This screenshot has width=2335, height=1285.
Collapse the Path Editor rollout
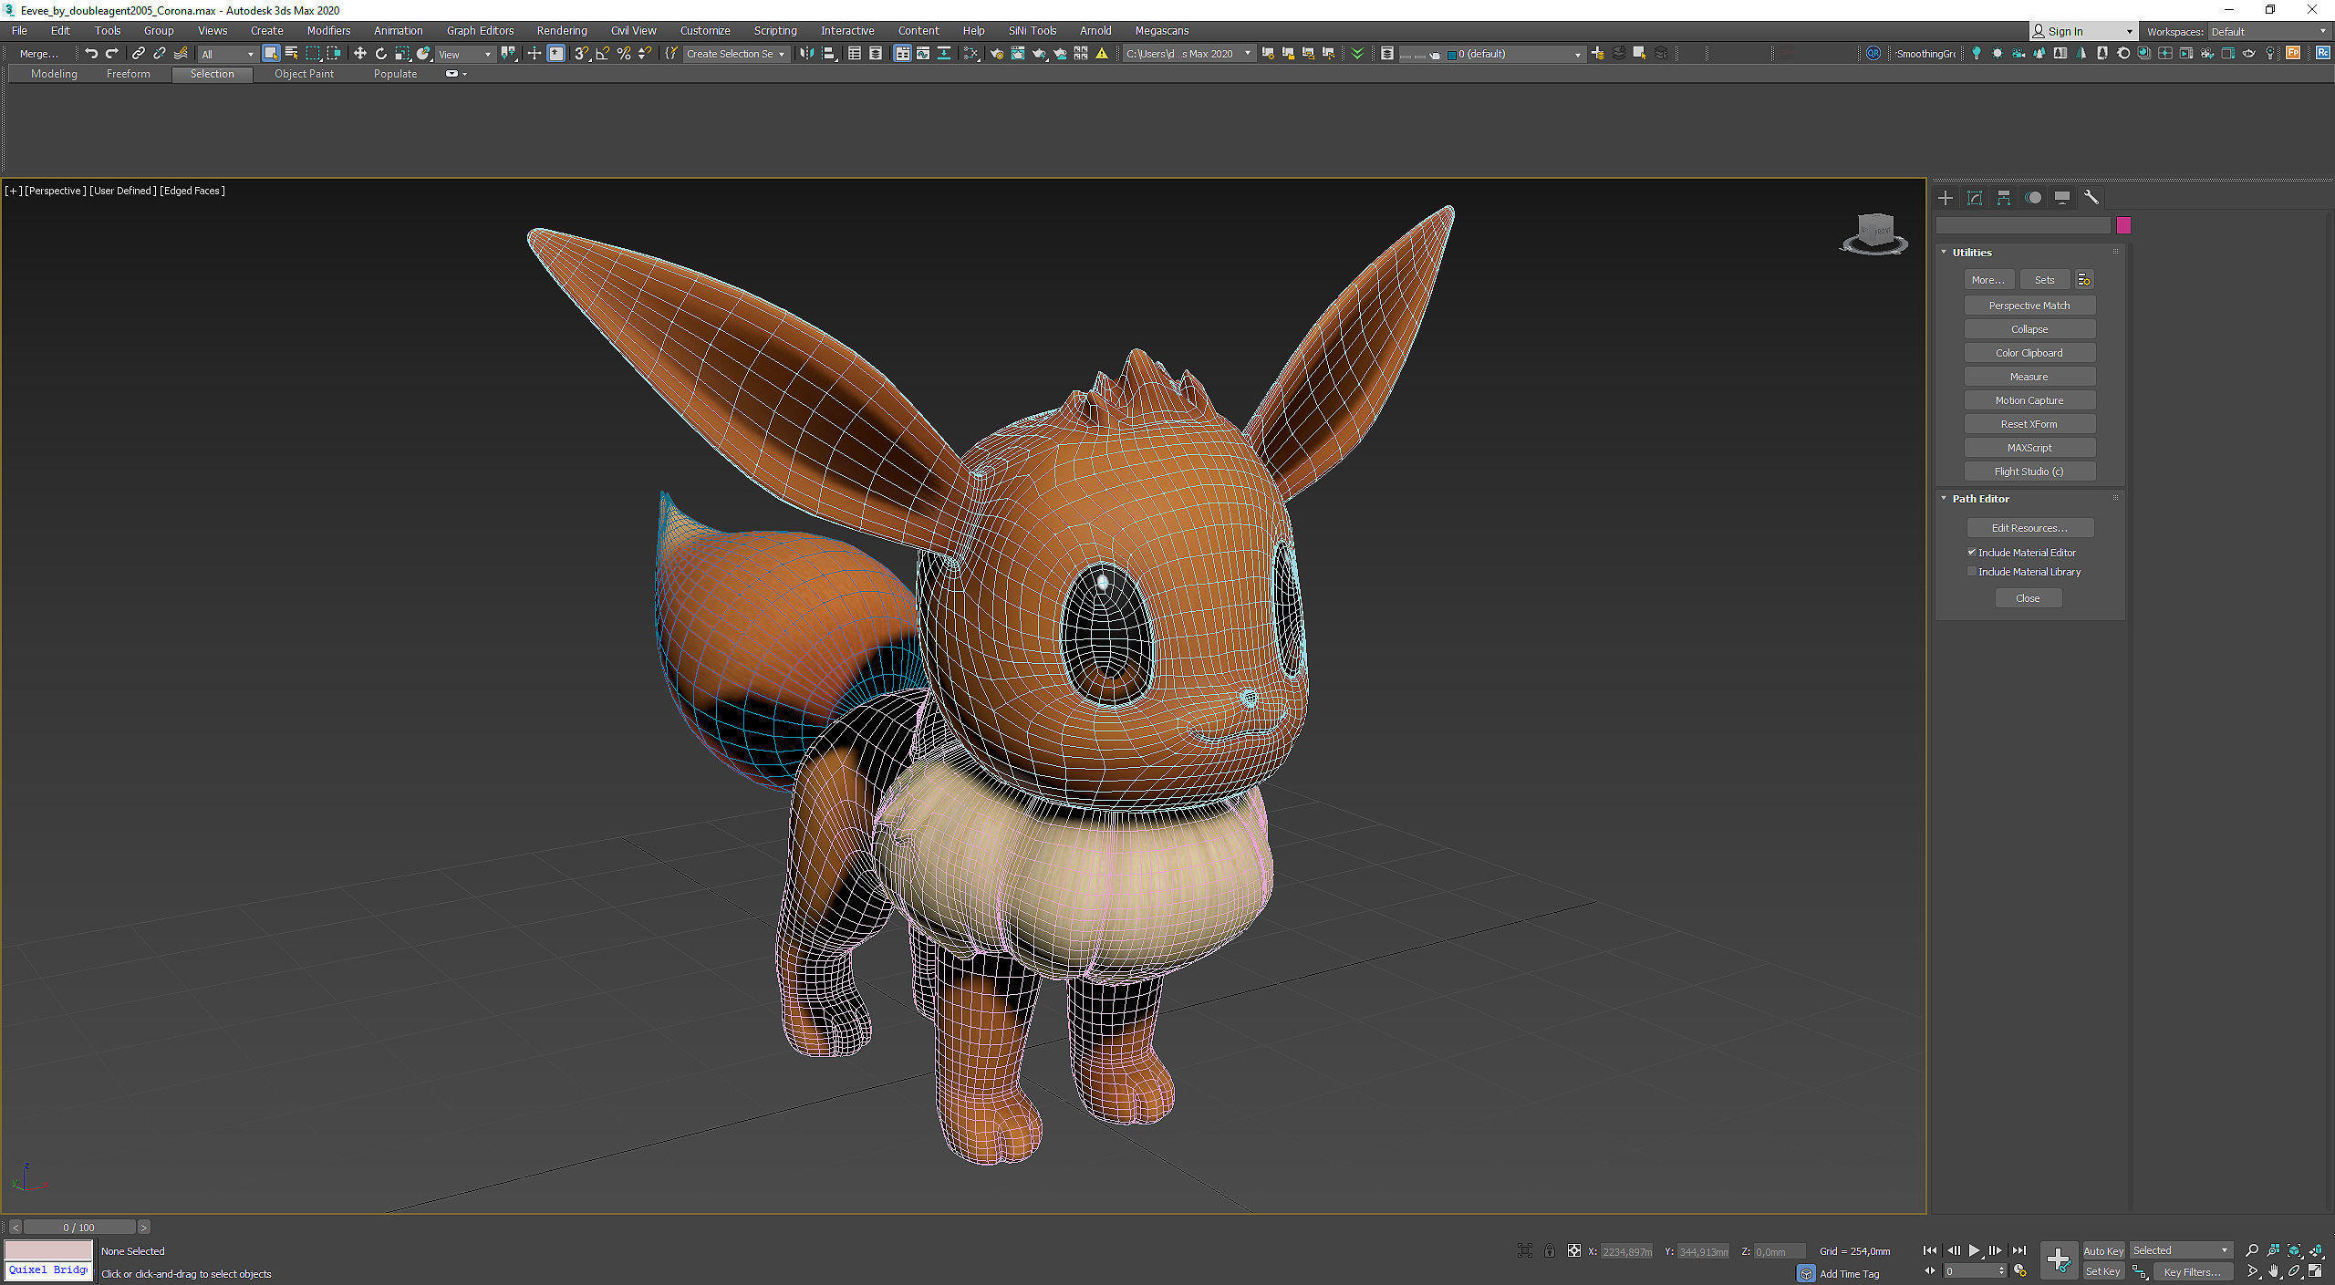pos(1944,499)
